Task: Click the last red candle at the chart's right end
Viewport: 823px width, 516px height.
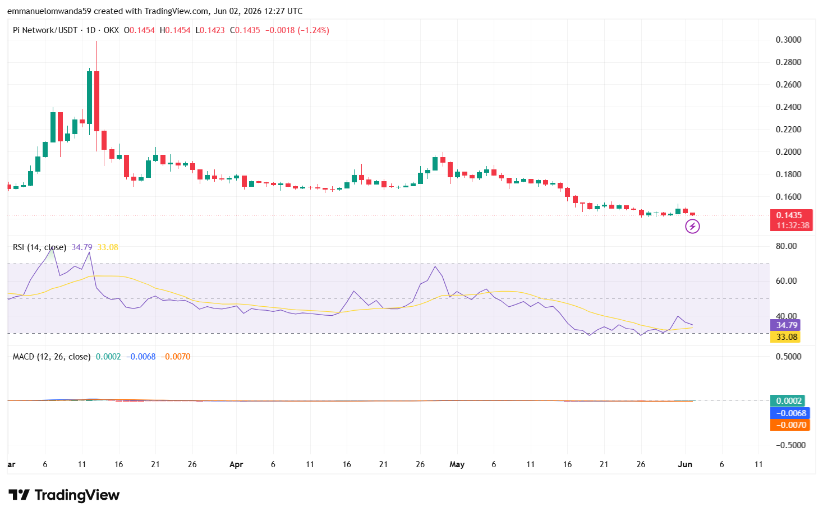Action: (692, 214)
